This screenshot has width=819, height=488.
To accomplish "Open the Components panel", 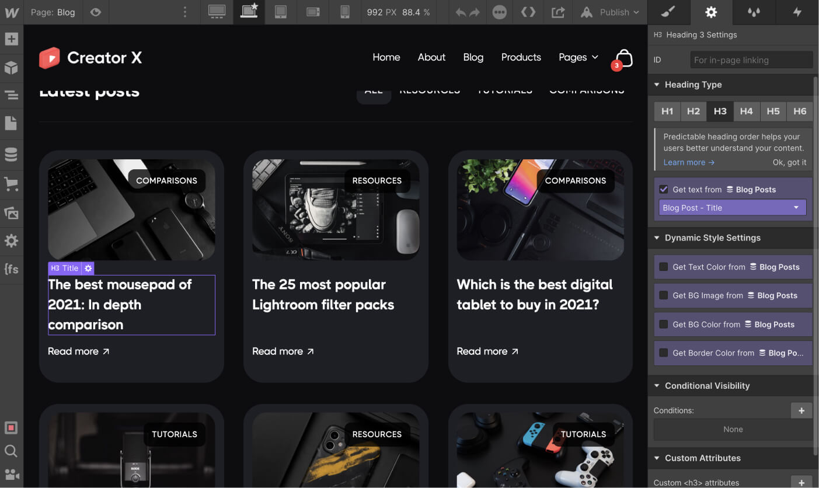I will (12, 68).
